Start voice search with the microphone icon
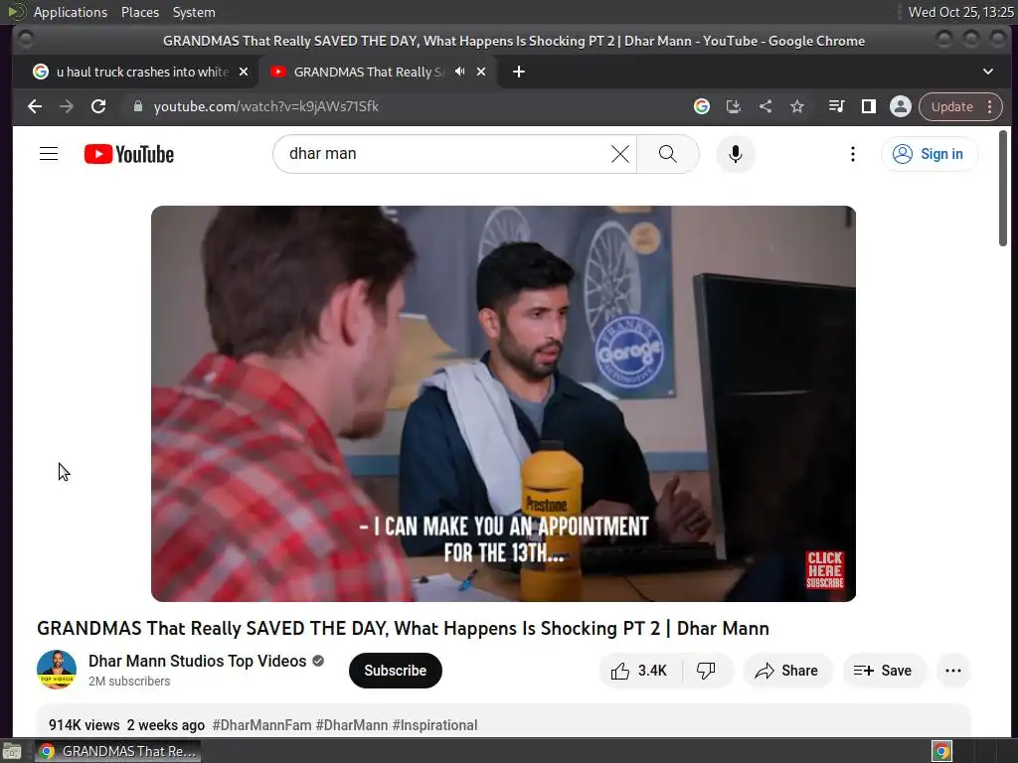 tap(735, 154)
